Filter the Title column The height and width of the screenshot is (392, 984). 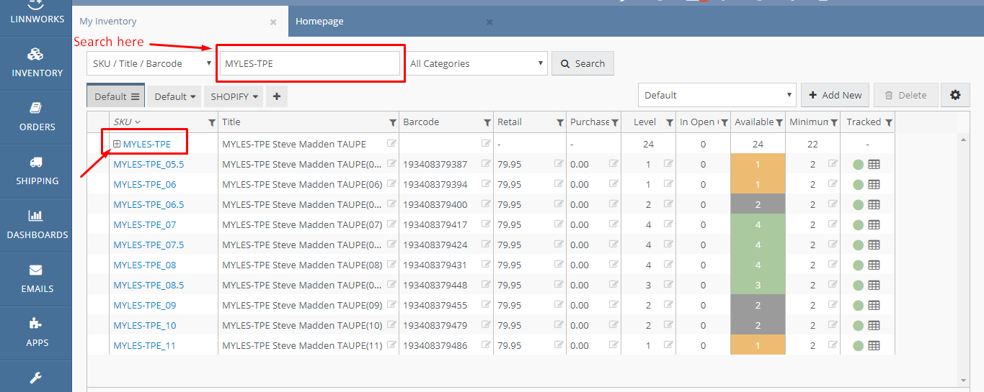coord(392,122)
